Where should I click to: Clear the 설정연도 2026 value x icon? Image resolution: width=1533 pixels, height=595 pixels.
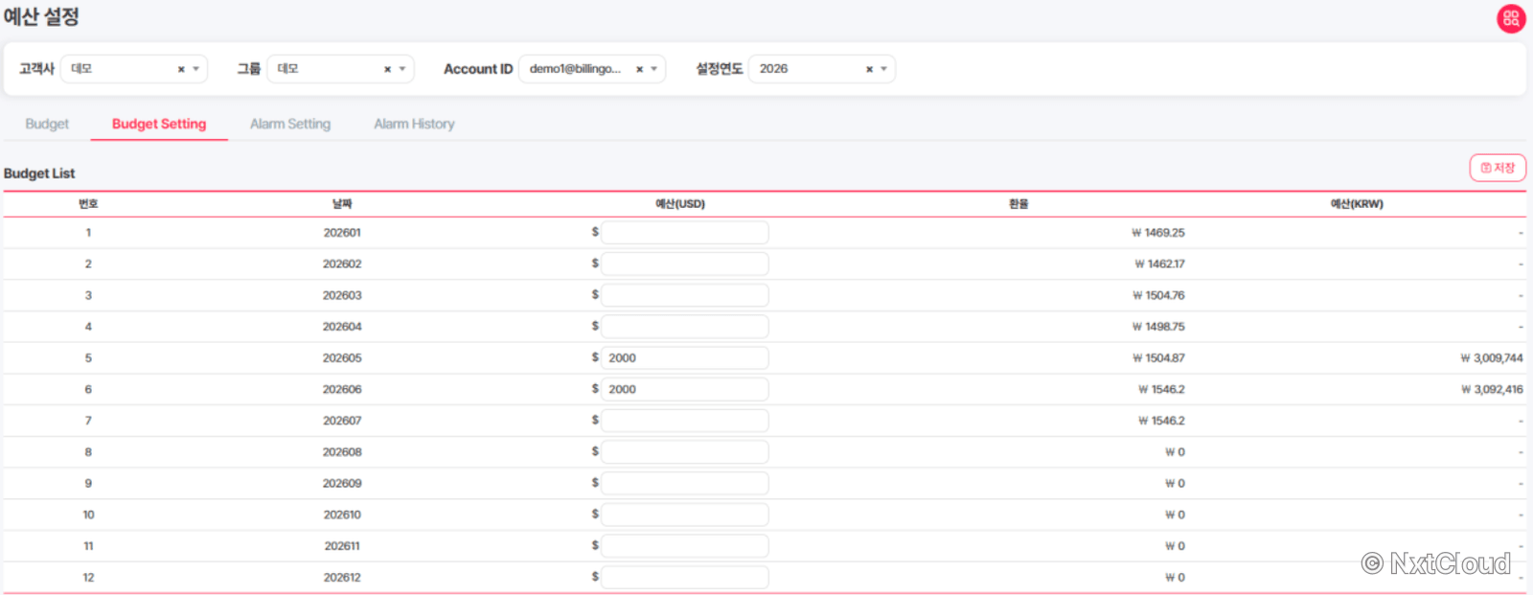coord(869,69)
